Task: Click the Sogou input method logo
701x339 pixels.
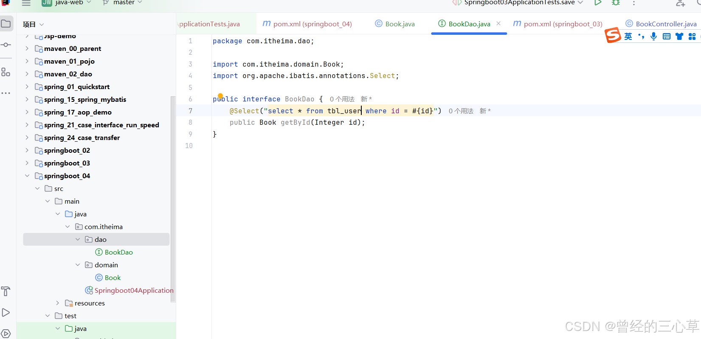Action: click(x=613, y=35)
